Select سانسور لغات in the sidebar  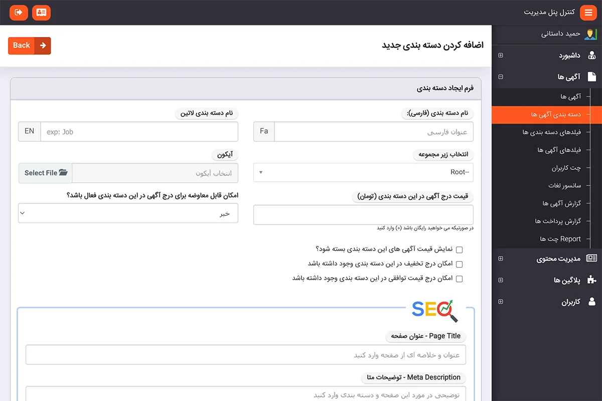(564, 185)
